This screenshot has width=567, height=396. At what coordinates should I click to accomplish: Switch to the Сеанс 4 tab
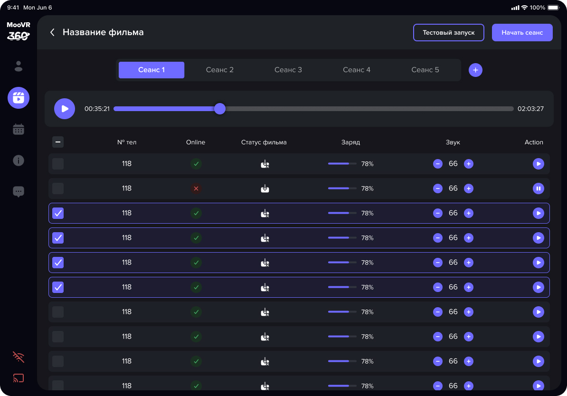point(357,70)
